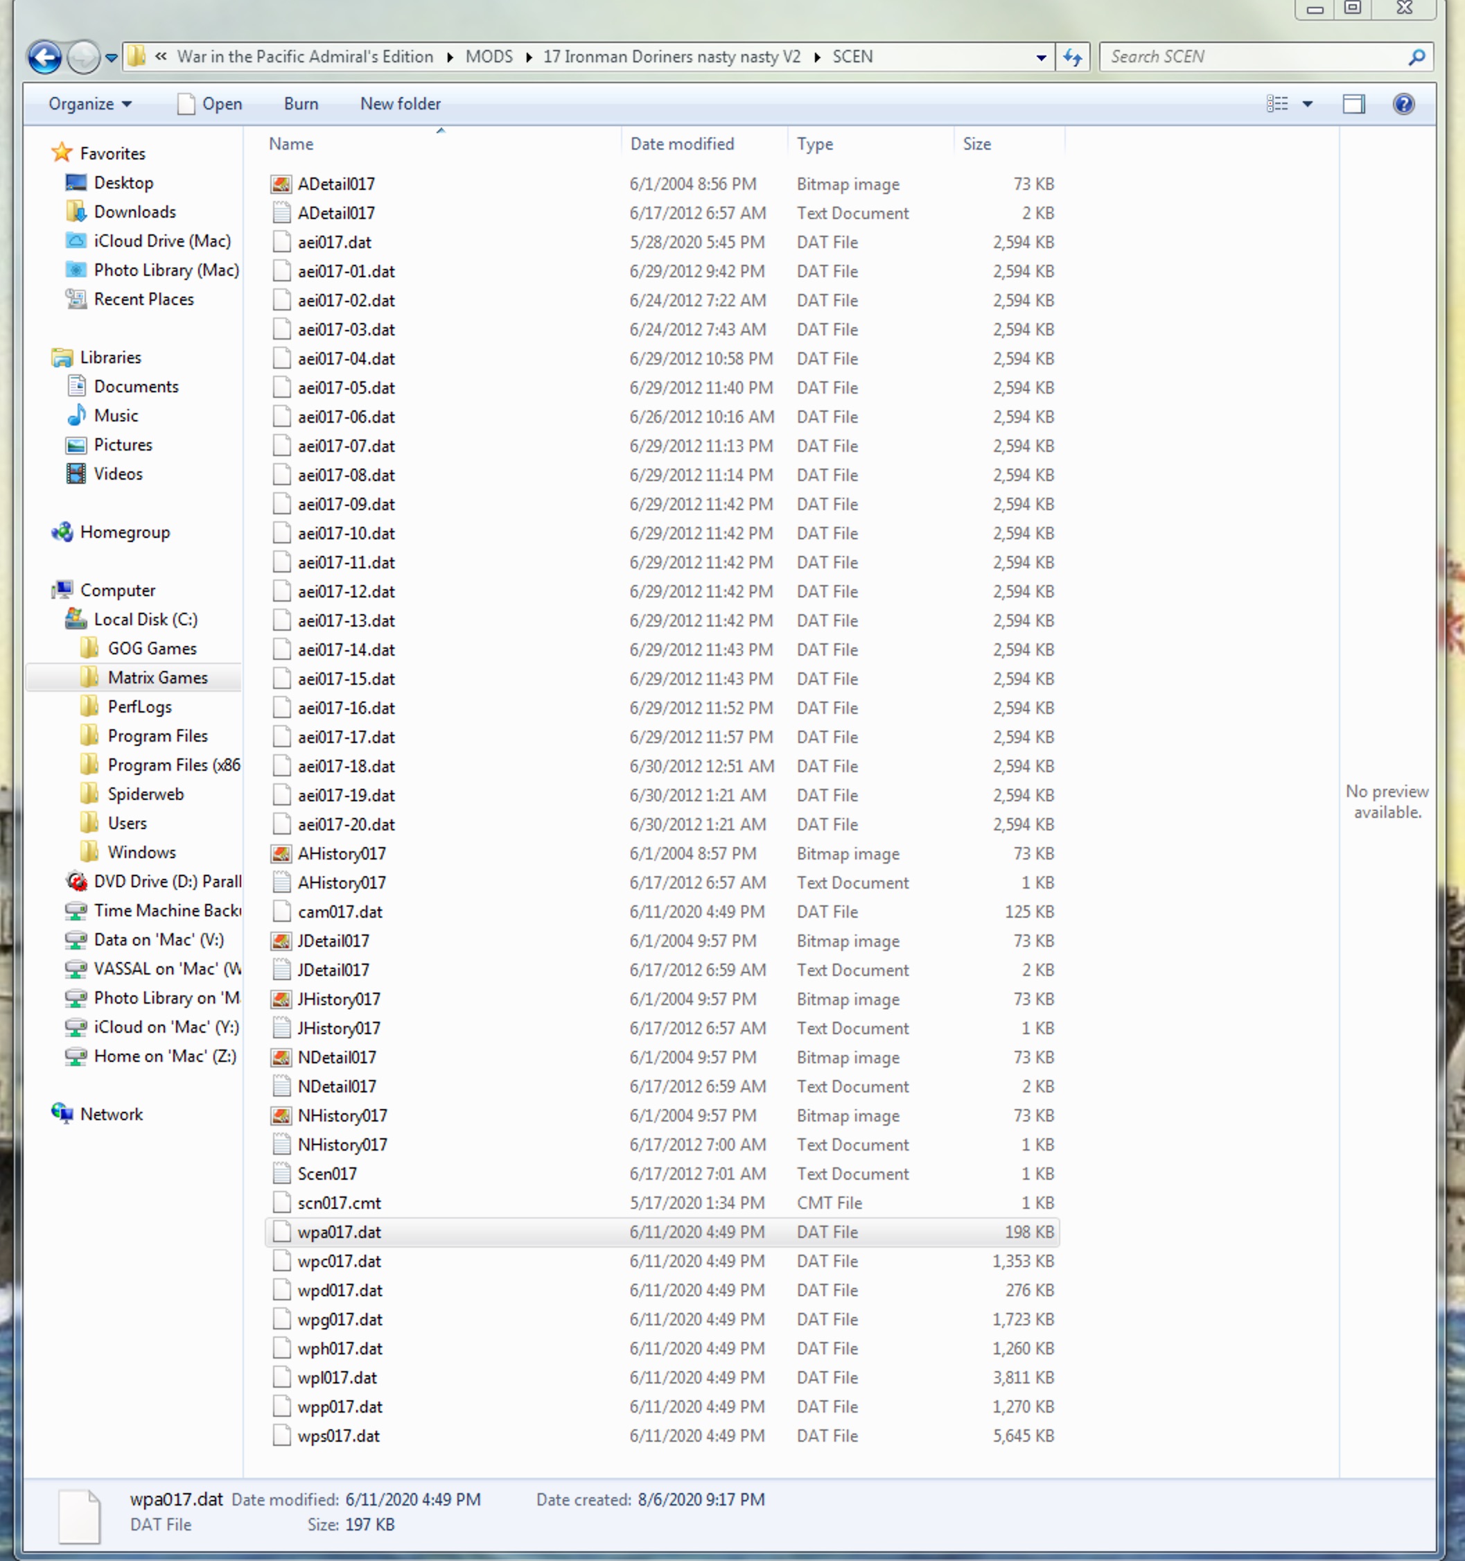
Task: Click 17 Ironman Doriners breadcrumb
Action: tap(672, 57)
